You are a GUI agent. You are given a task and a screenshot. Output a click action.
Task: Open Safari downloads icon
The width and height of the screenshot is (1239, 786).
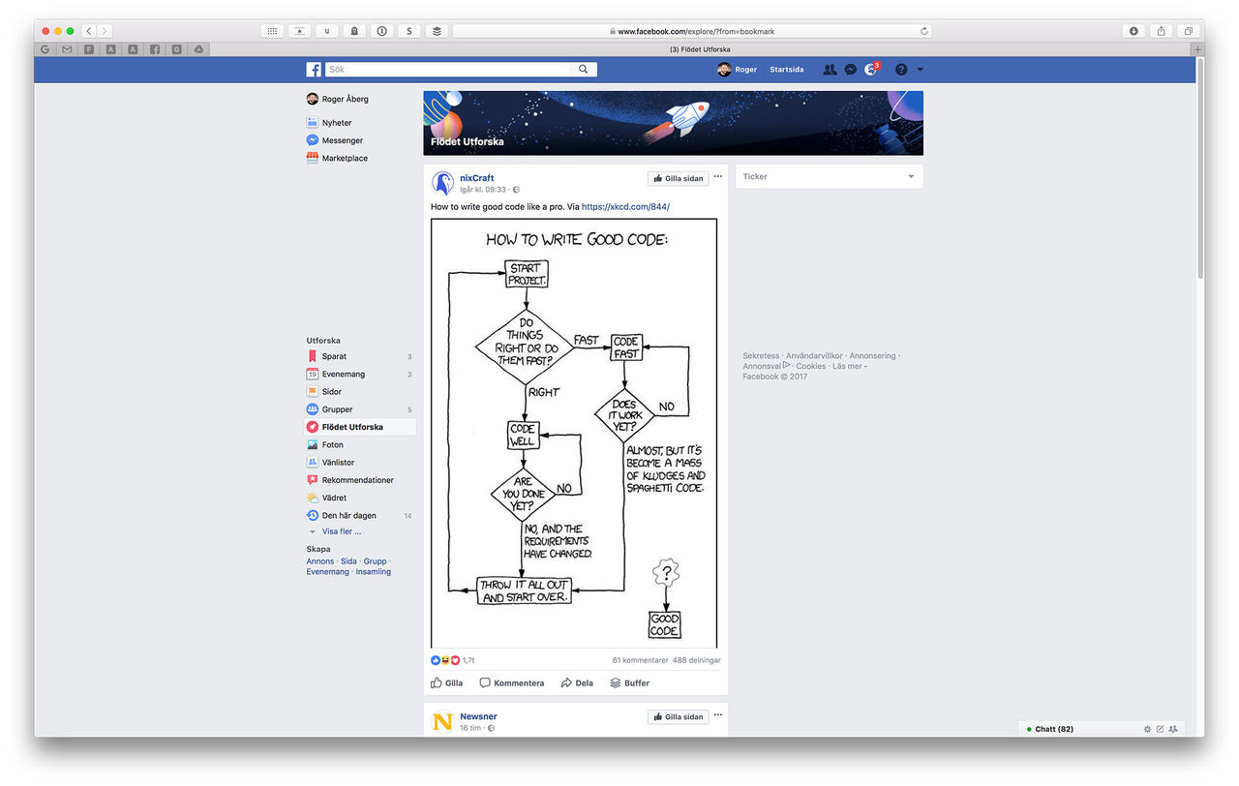point(1134,31)
